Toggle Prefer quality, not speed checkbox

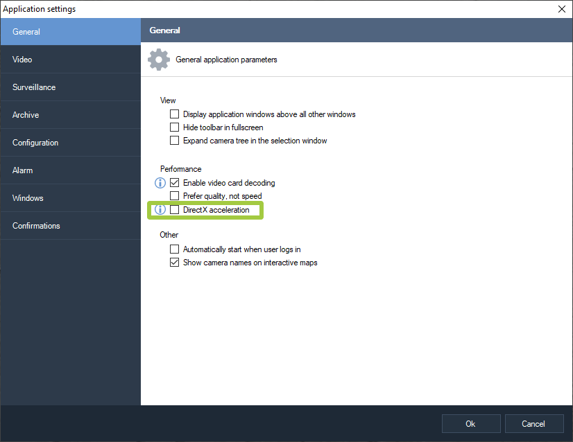(175, 196)
